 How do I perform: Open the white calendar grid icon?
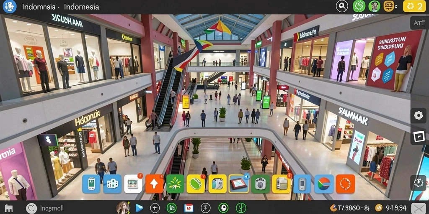(x=133, y=184)
